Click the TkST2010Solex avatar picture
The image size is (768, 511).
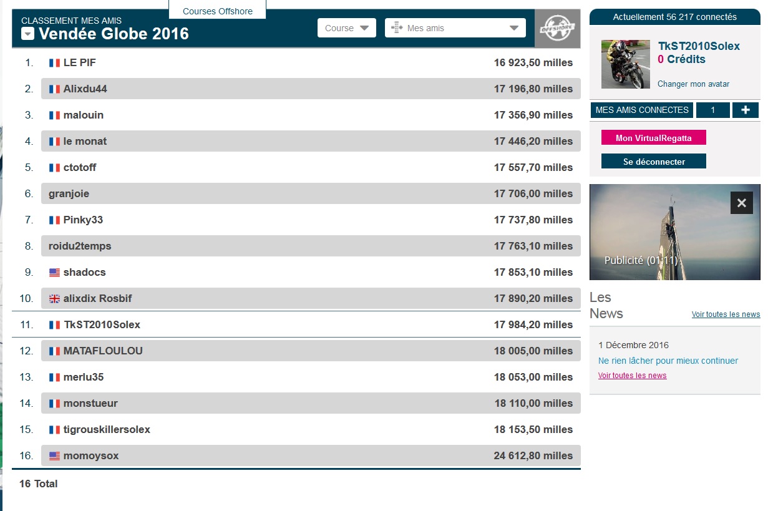[x=625, y=64]
